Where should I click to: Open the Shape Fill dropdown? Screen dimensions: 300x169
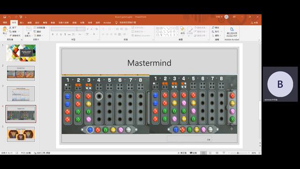coord(200,28)
